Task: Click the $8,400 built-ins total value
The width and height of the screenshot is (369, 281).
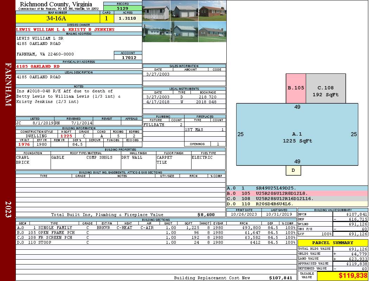Action: click(x=206, y=215)
